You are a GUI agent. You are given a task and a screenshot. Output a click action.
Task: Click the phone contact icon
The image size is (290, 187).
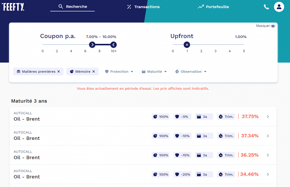click(x=266, y=7)
